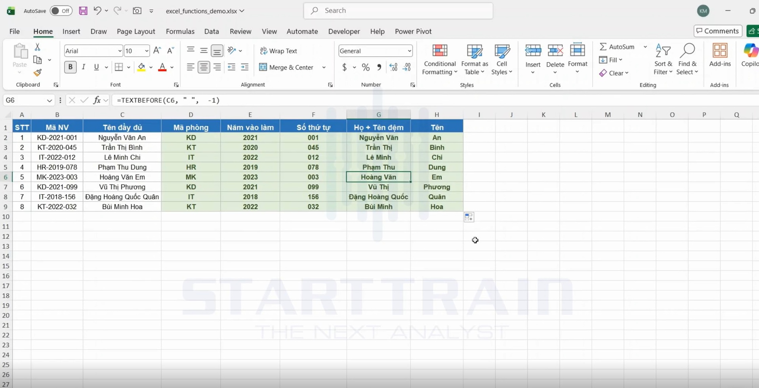Select the Format Painter brush icon
The height and width of the screenshot is (388, 759).
coord(38,72)
